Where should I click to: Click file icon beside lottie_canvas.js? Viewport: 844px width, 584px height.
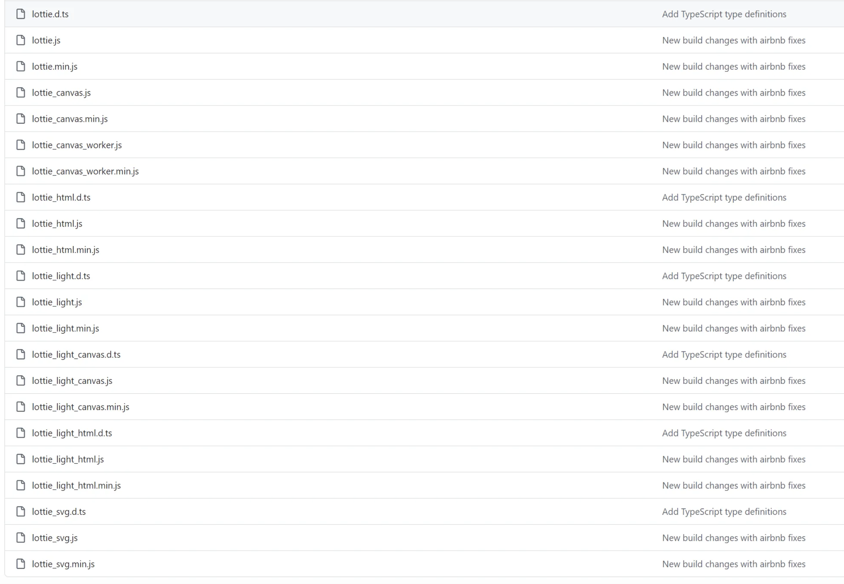pos(21,93)
